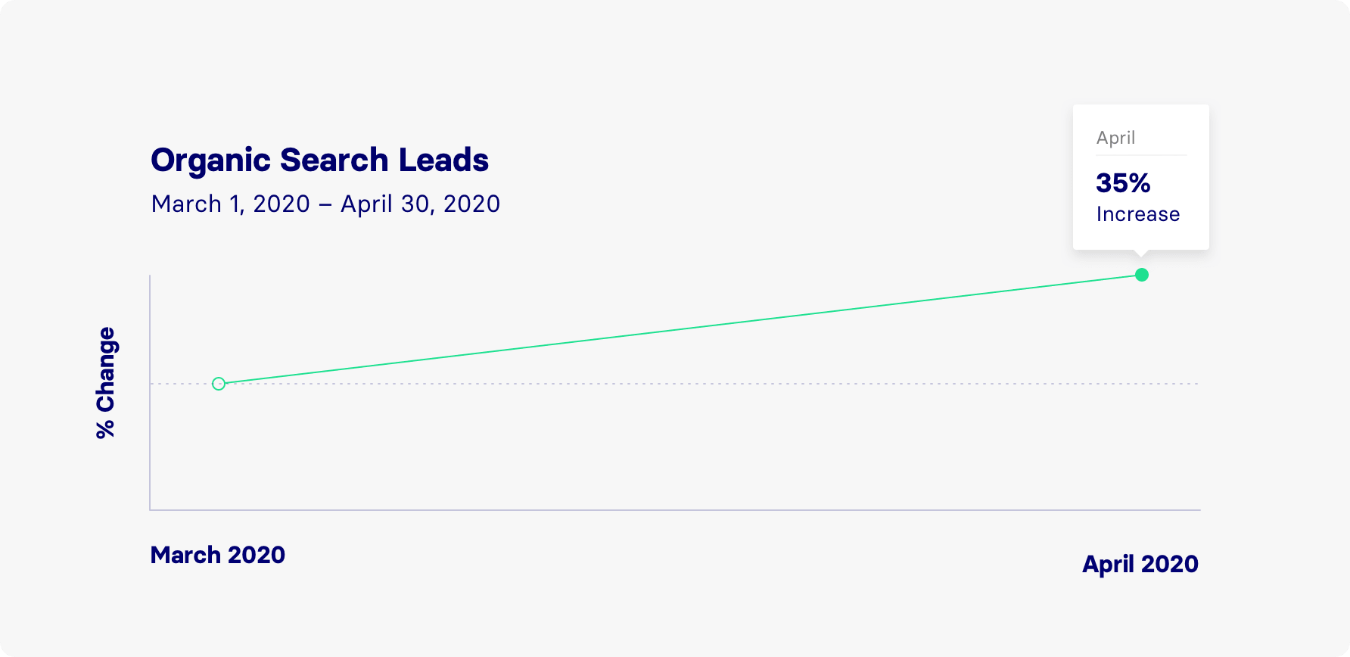Click the dotted horizontal baseline

click(757, 384)
